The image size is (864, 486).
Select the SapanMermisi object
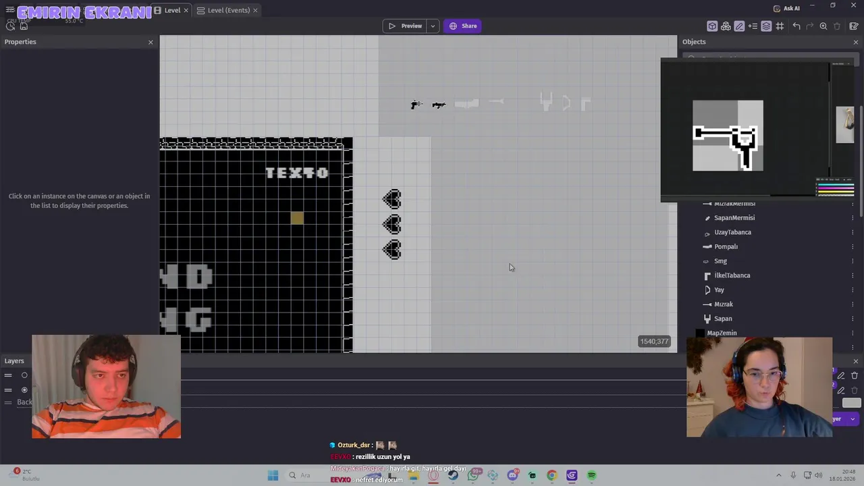[x=734, y=217]
